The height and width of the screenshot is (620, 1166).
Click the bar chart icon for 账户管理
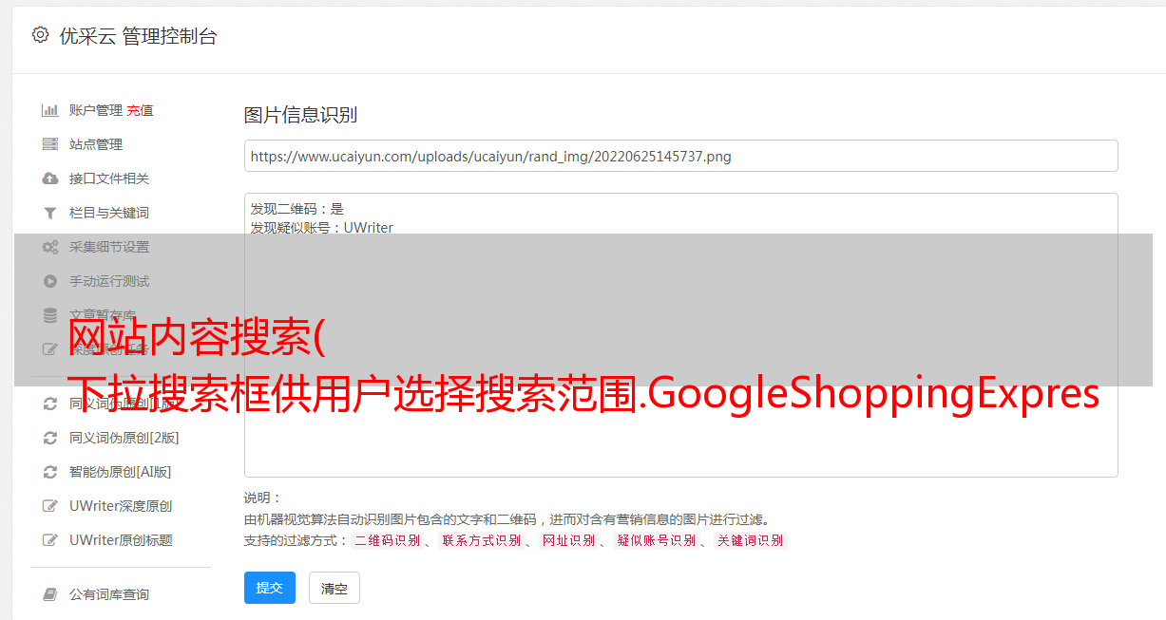click(50, 110)
